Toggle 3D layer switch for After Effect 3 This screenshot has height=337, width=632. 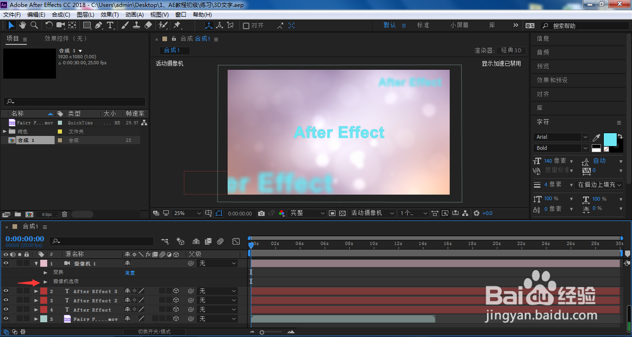point(176,291)
